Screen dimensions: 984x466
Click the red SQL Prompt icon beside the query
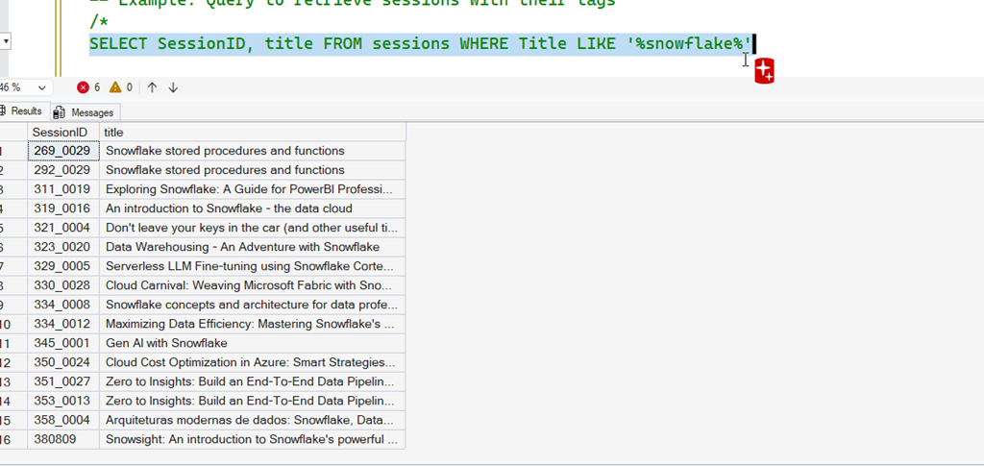coord(765,71)
